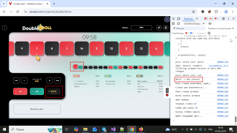Open Visual Studio from the taskbar
237x133 pixels.
coord(113,129)
